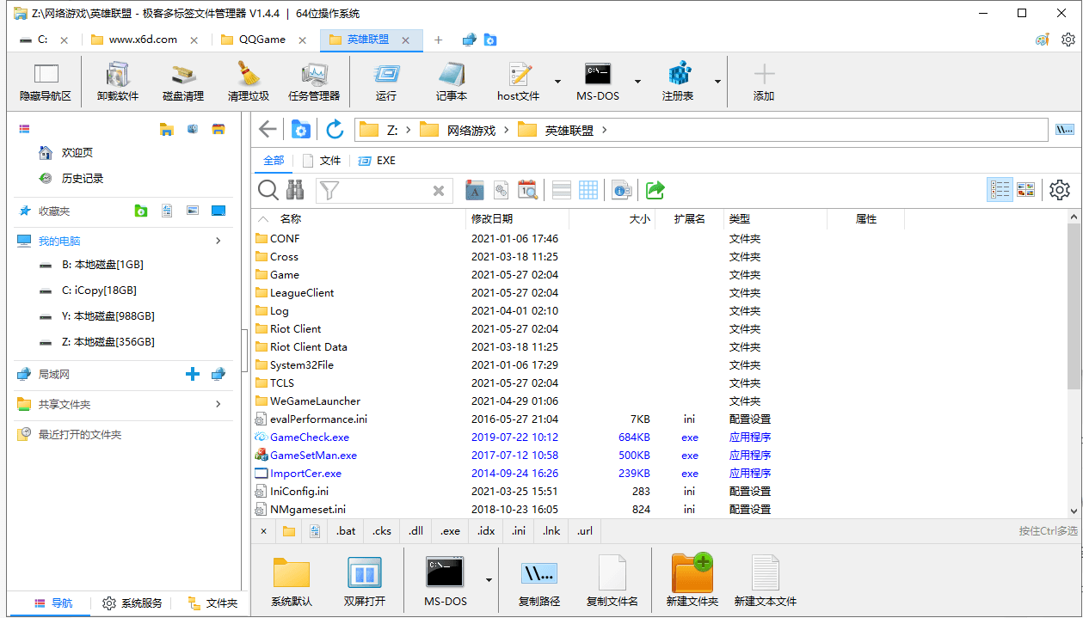Click the refresh icon beside the address bar
Screen dimensions: 1083x618
[x=335, y=130]
